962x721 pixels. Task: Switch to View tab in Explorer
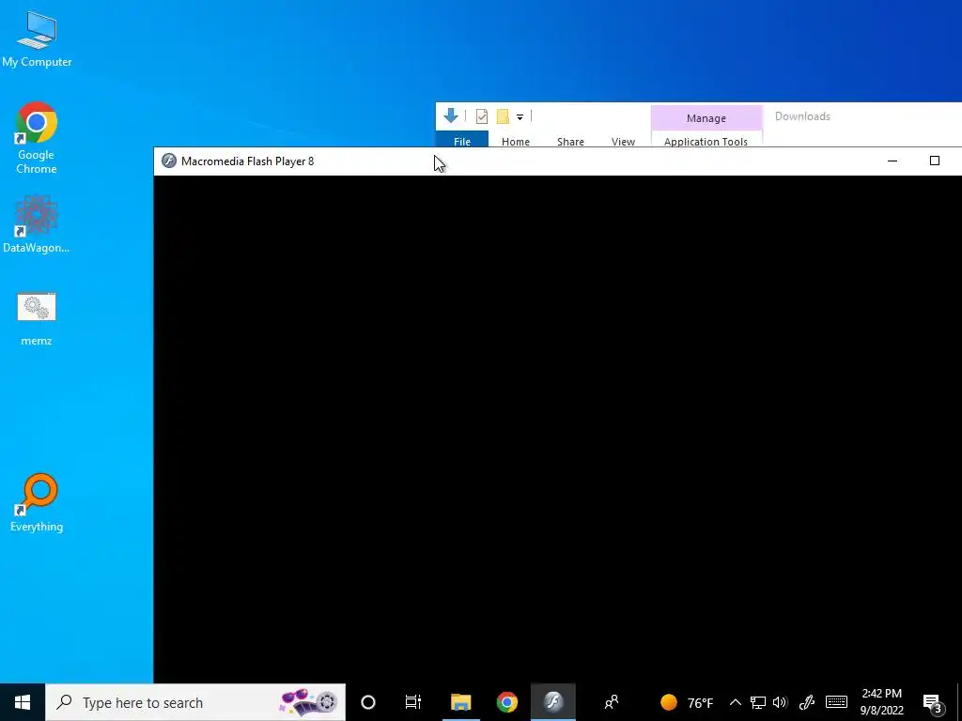(623, 141)
